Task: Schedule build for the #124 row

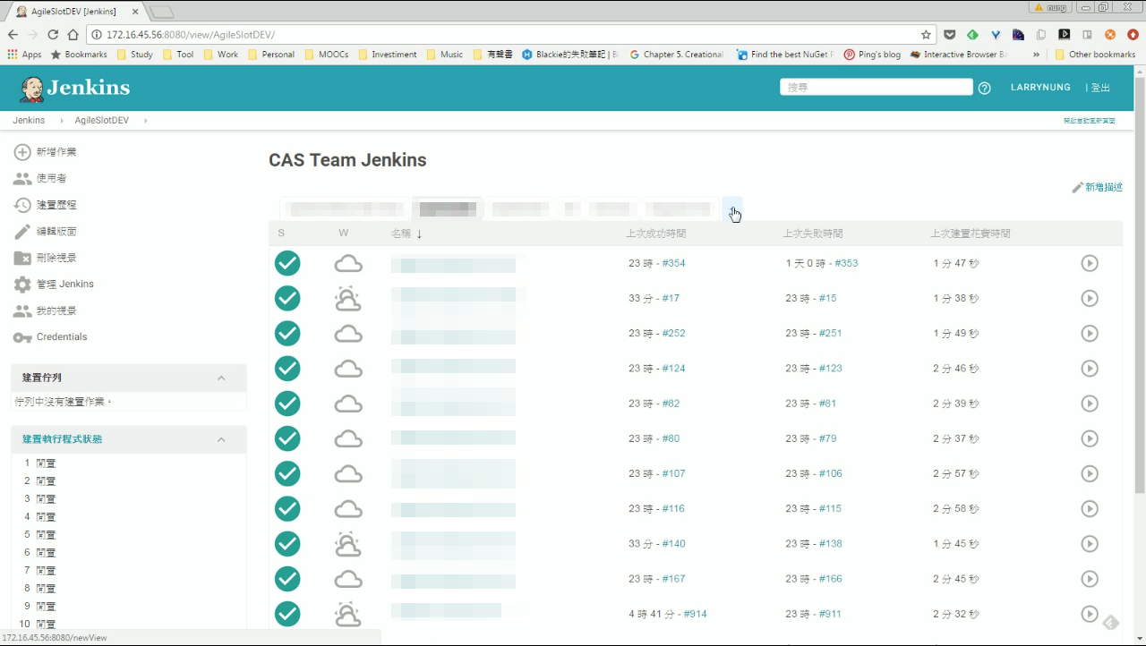Action: [1090, 368]
